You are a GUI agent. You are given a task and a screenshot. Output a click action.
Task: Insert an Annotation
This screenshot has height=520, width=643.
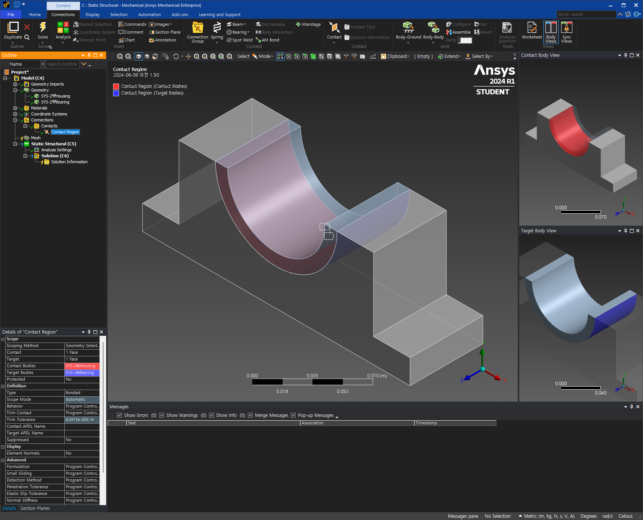pos(163,40)
